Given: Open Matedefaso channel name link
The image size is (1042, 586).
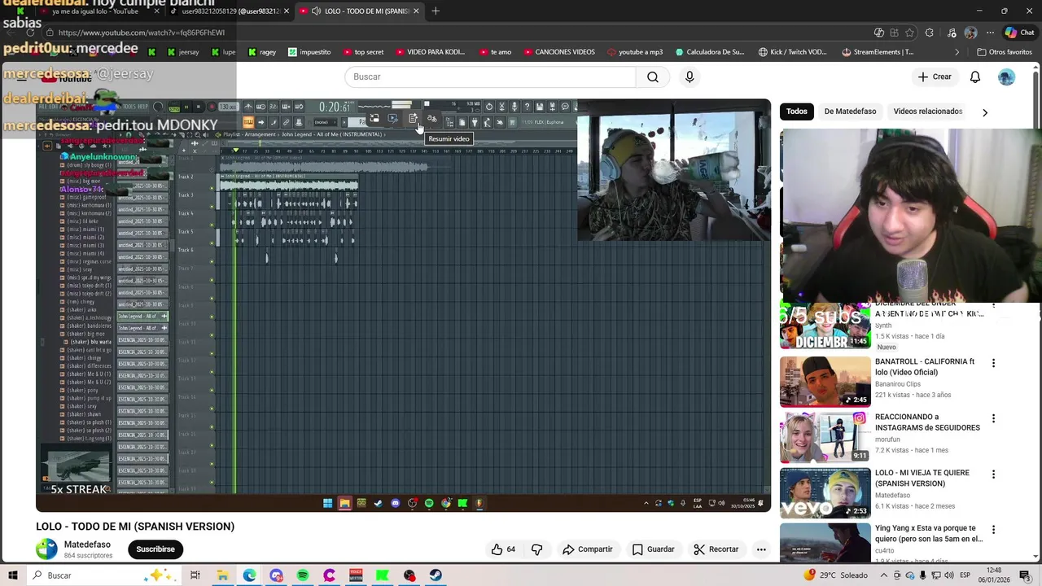Looking at the screenshot, I should tap(87, 544).
